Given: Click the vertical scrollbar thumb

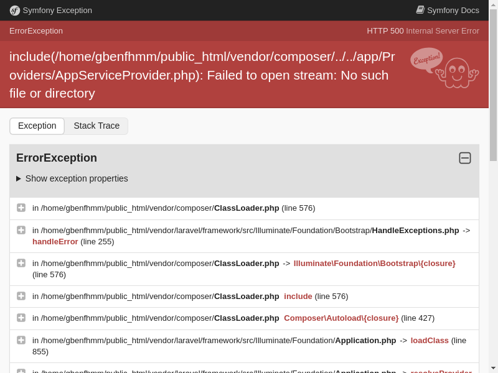Looking at the screenshot, I should point(493,84).
